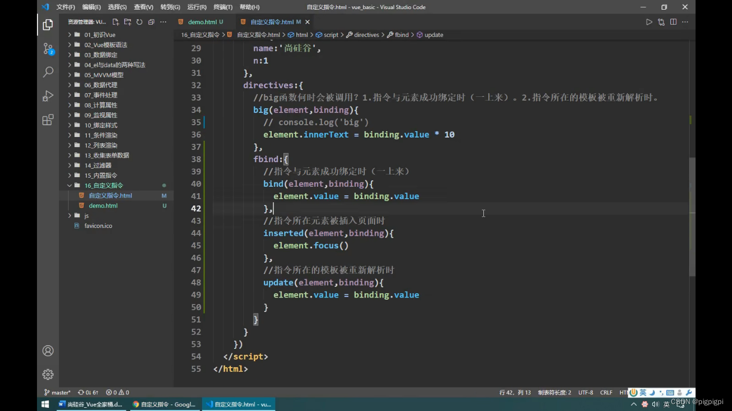This screenshot has width=732, height=411.
Task: Place cursor on line 36 innerText code
Action: (x=326, y=135)
